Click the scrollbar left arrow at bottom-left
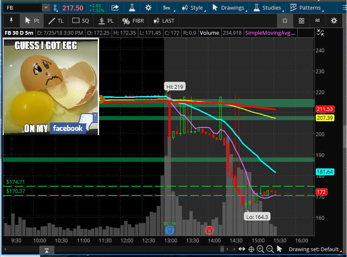Screen dimensions: 347x257 [x=5, y=249]
